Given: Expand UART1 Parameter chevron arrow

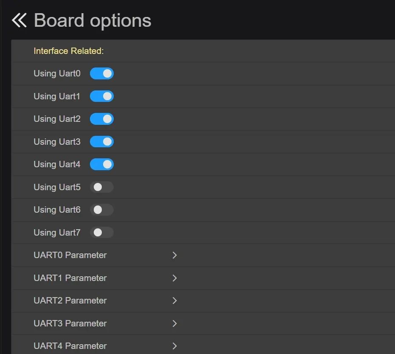Looking at the screenshot, I should 174,278.
